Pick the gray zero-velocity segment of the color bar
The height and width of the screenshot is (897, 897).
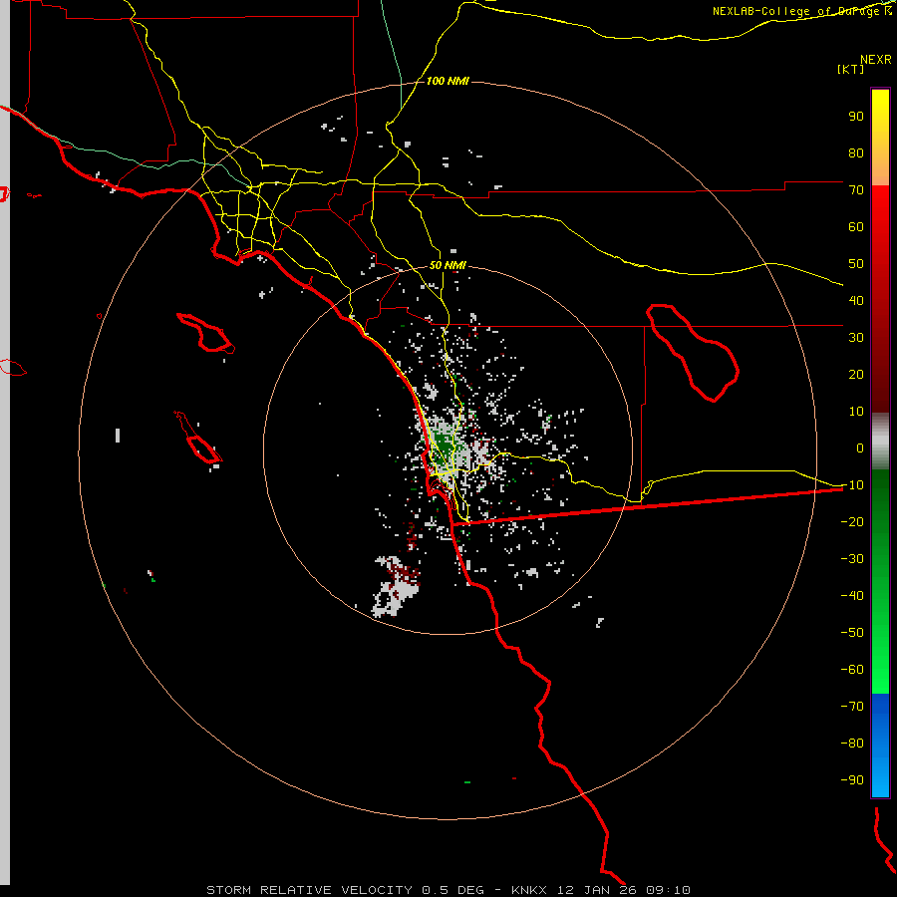[x=880, y=442]
